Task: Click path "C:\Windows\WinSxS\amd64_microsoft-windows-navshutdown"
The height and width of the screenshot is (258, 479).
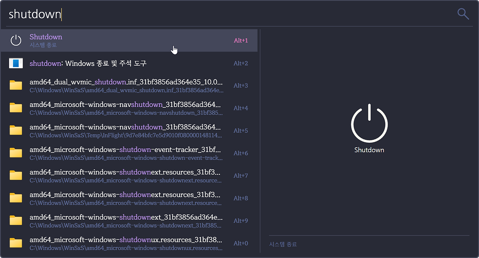Action: tap(126, 113)
